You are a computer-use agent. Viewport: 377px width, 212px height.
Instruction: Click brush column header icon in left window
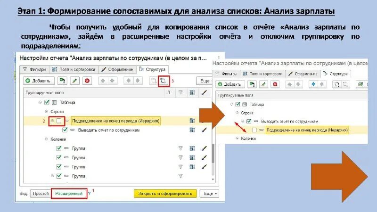tap(204, 92)
